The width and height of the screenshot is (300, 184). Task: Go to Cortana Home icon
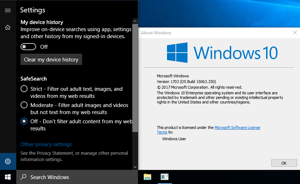click(x=8, y=28)
